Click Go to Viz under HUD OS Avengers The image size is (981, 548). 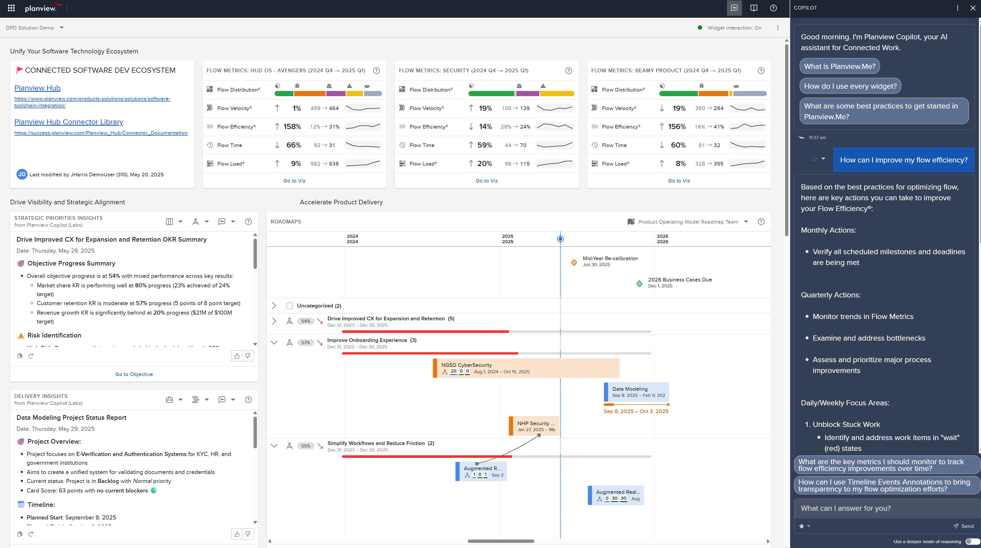(294, 181)
